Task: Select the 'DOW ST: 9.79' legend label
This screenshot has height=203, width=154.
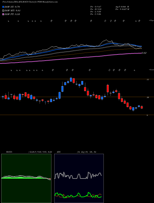Action: pos(12,7)
